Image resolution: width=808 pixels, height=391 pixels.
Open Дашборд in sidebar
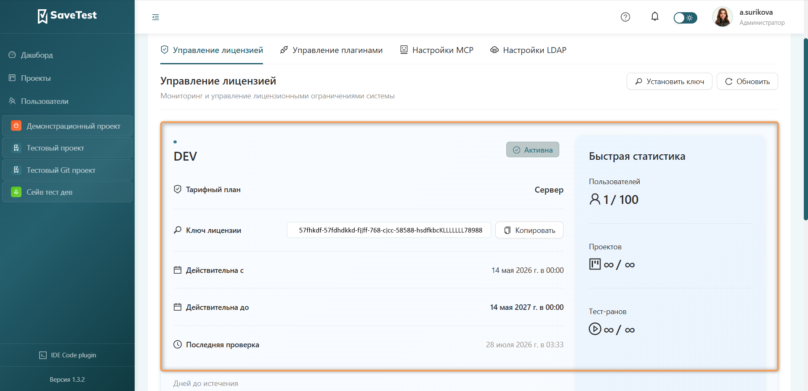[x=67, y=55]
